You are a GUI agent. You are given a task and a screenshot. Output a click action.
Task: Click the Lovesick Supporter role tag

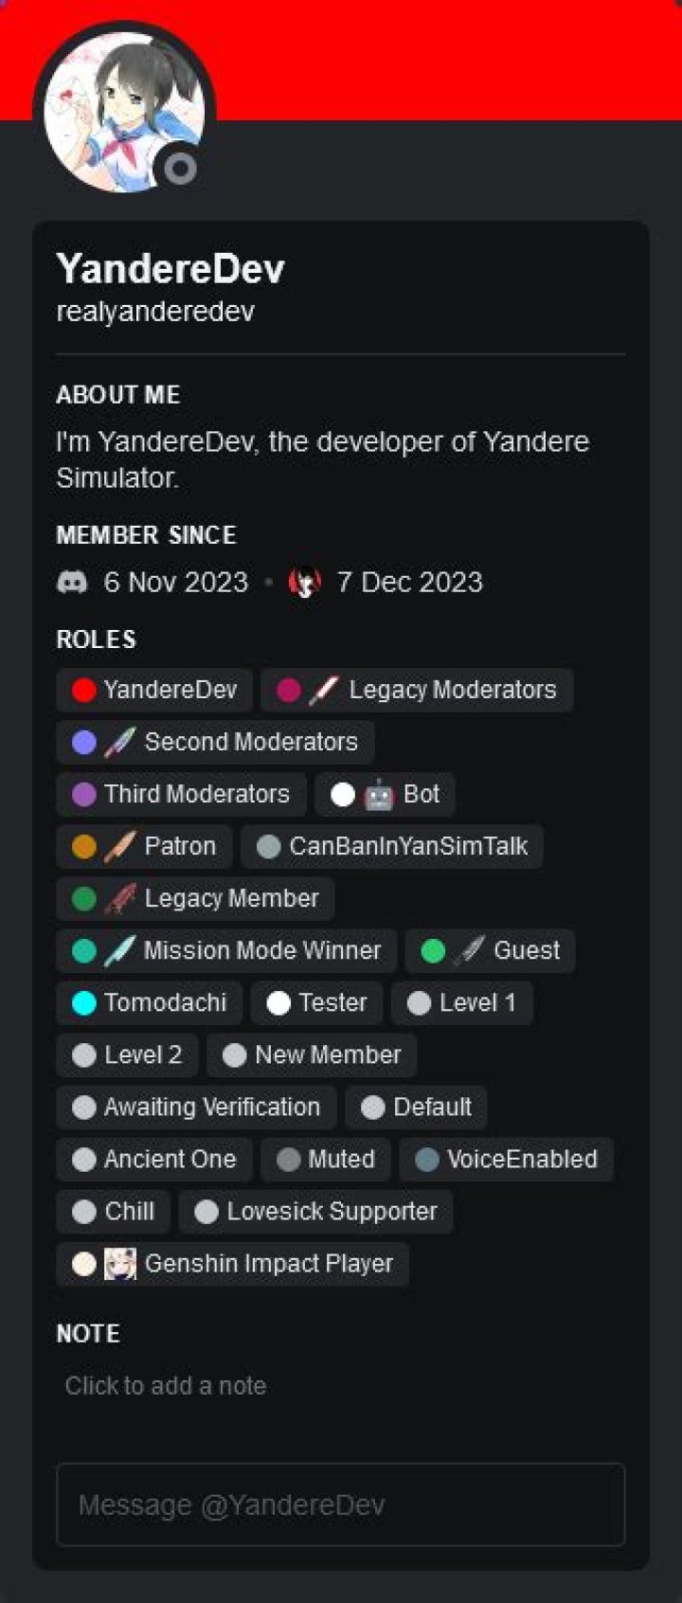point(315,1211)
